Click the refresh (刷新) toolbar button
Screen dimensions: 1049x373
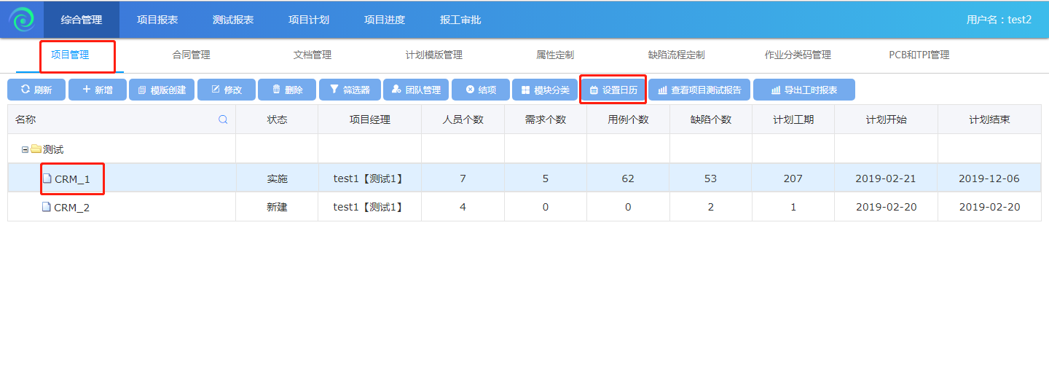pyautogui.click(x=36, y=90)
